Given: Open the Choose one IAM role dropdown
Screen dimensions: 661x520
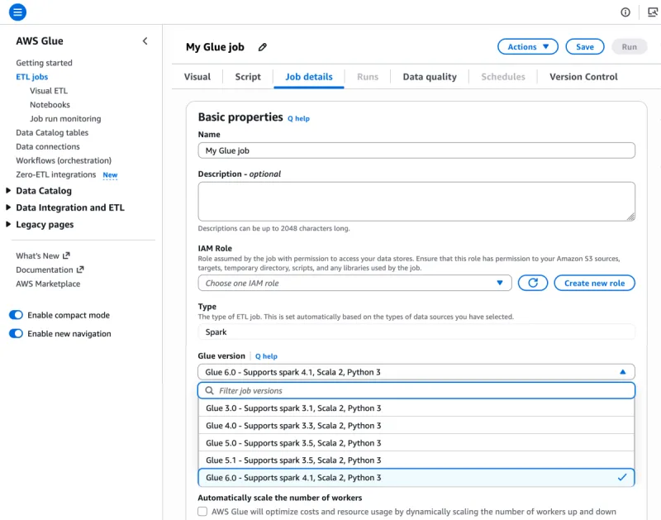Looking at the screenshot, I should click(354, 283).
